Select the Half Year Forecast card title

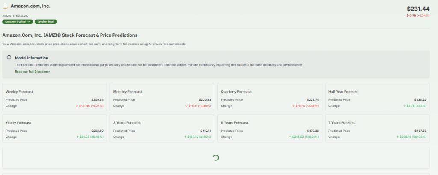(343, 92)
